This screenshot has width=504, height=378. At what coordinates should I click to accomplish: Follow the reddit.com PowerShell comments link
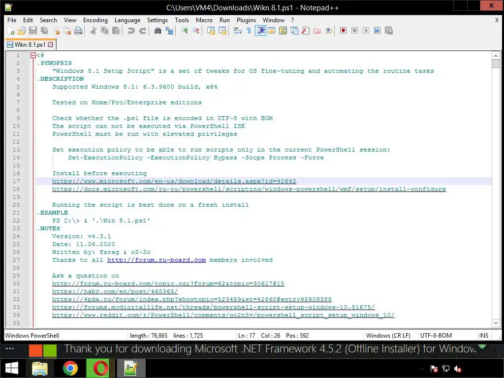(223, 315)
